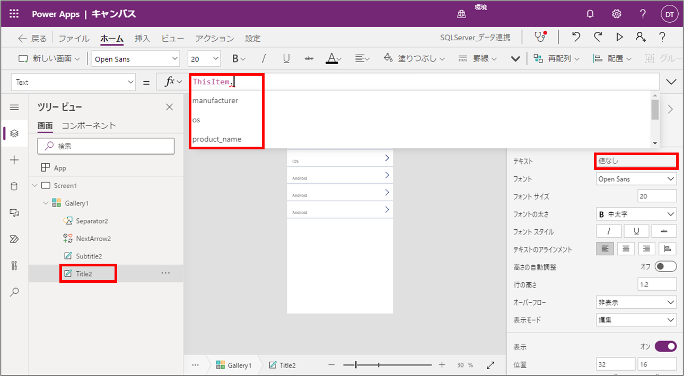
Task: Open the notifications bell
Action: [590, 14]
